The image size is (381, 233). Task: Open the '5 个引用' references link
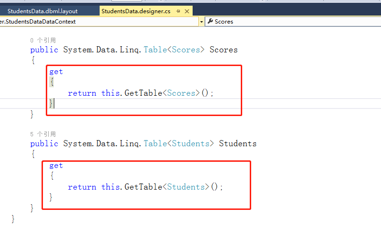(43, 134)
